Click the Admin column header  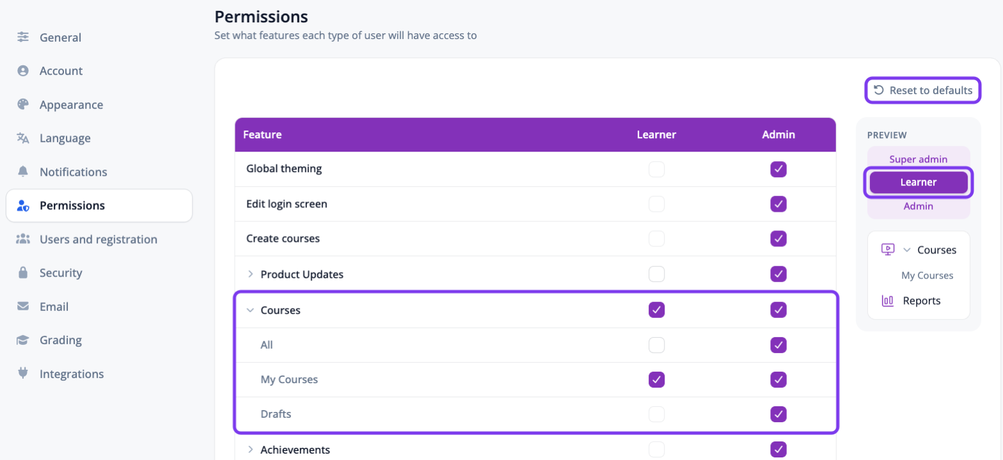[x=778, y=135]
